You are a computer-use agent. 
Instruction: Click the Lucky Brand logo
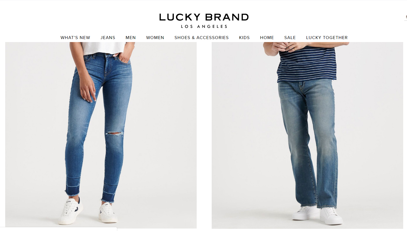[204, 17]
